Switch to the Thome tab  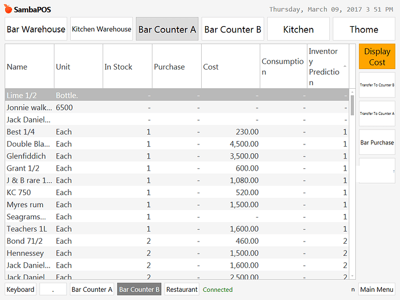point(363,29)
